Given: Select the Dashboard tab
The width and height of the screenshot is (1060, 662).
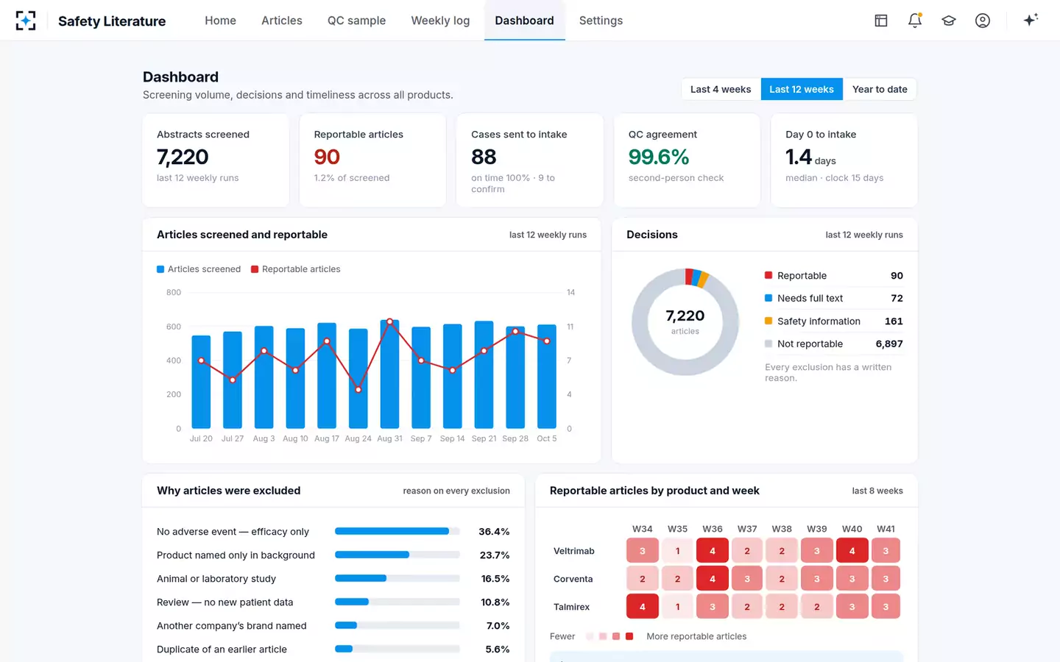Looking at the screenshot, I should click(524, 21).
